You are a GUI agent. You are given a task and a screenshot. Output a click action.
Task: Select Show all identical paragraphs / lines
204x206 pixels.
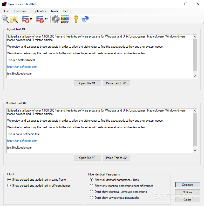(x=114, y=180)
